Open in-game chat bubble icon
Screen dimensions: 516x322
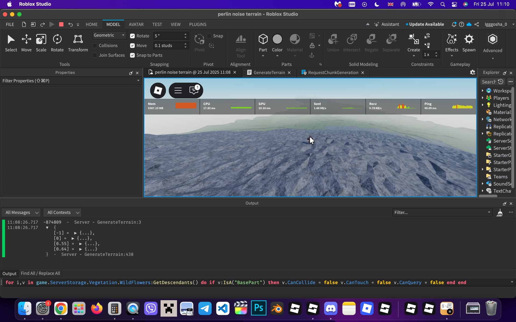click(x=194, y=90)
